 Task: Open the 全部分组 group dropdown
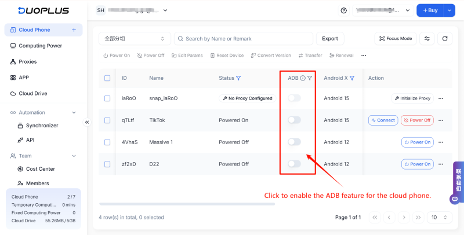tap(135, 39)
